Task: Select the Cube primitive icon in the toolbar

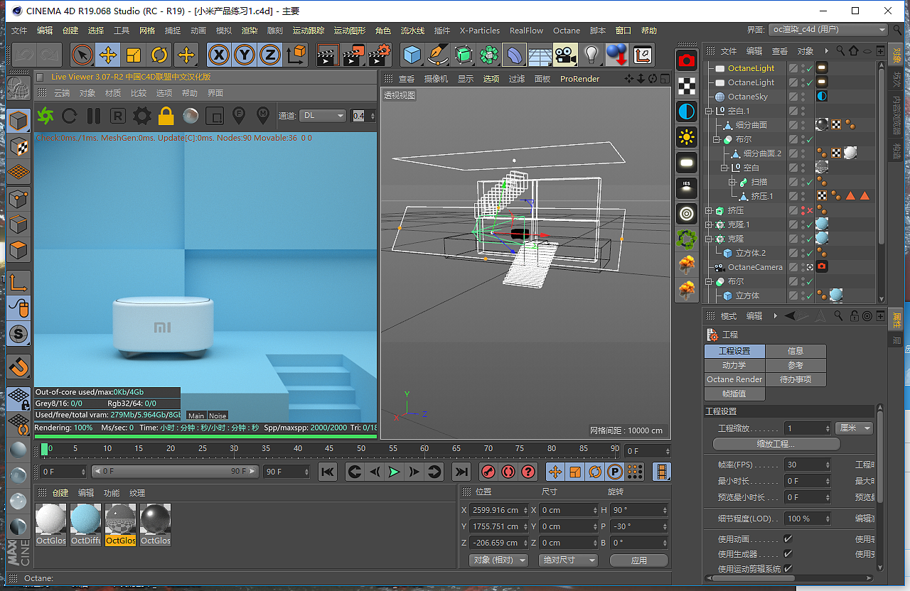Action: coord(412,55)
